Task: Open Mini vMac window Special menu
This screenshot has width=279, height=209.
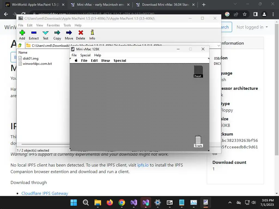Action: click(x=85, y=55)
